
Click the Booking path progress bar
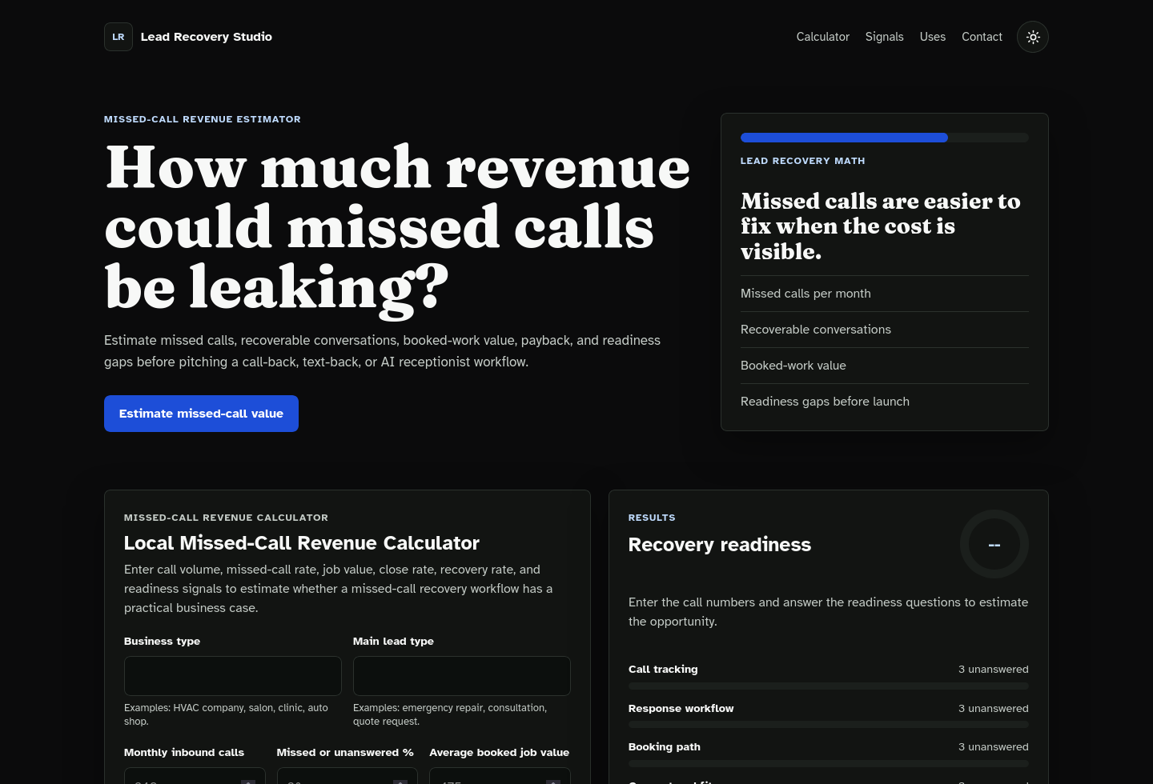click(829, 763)
